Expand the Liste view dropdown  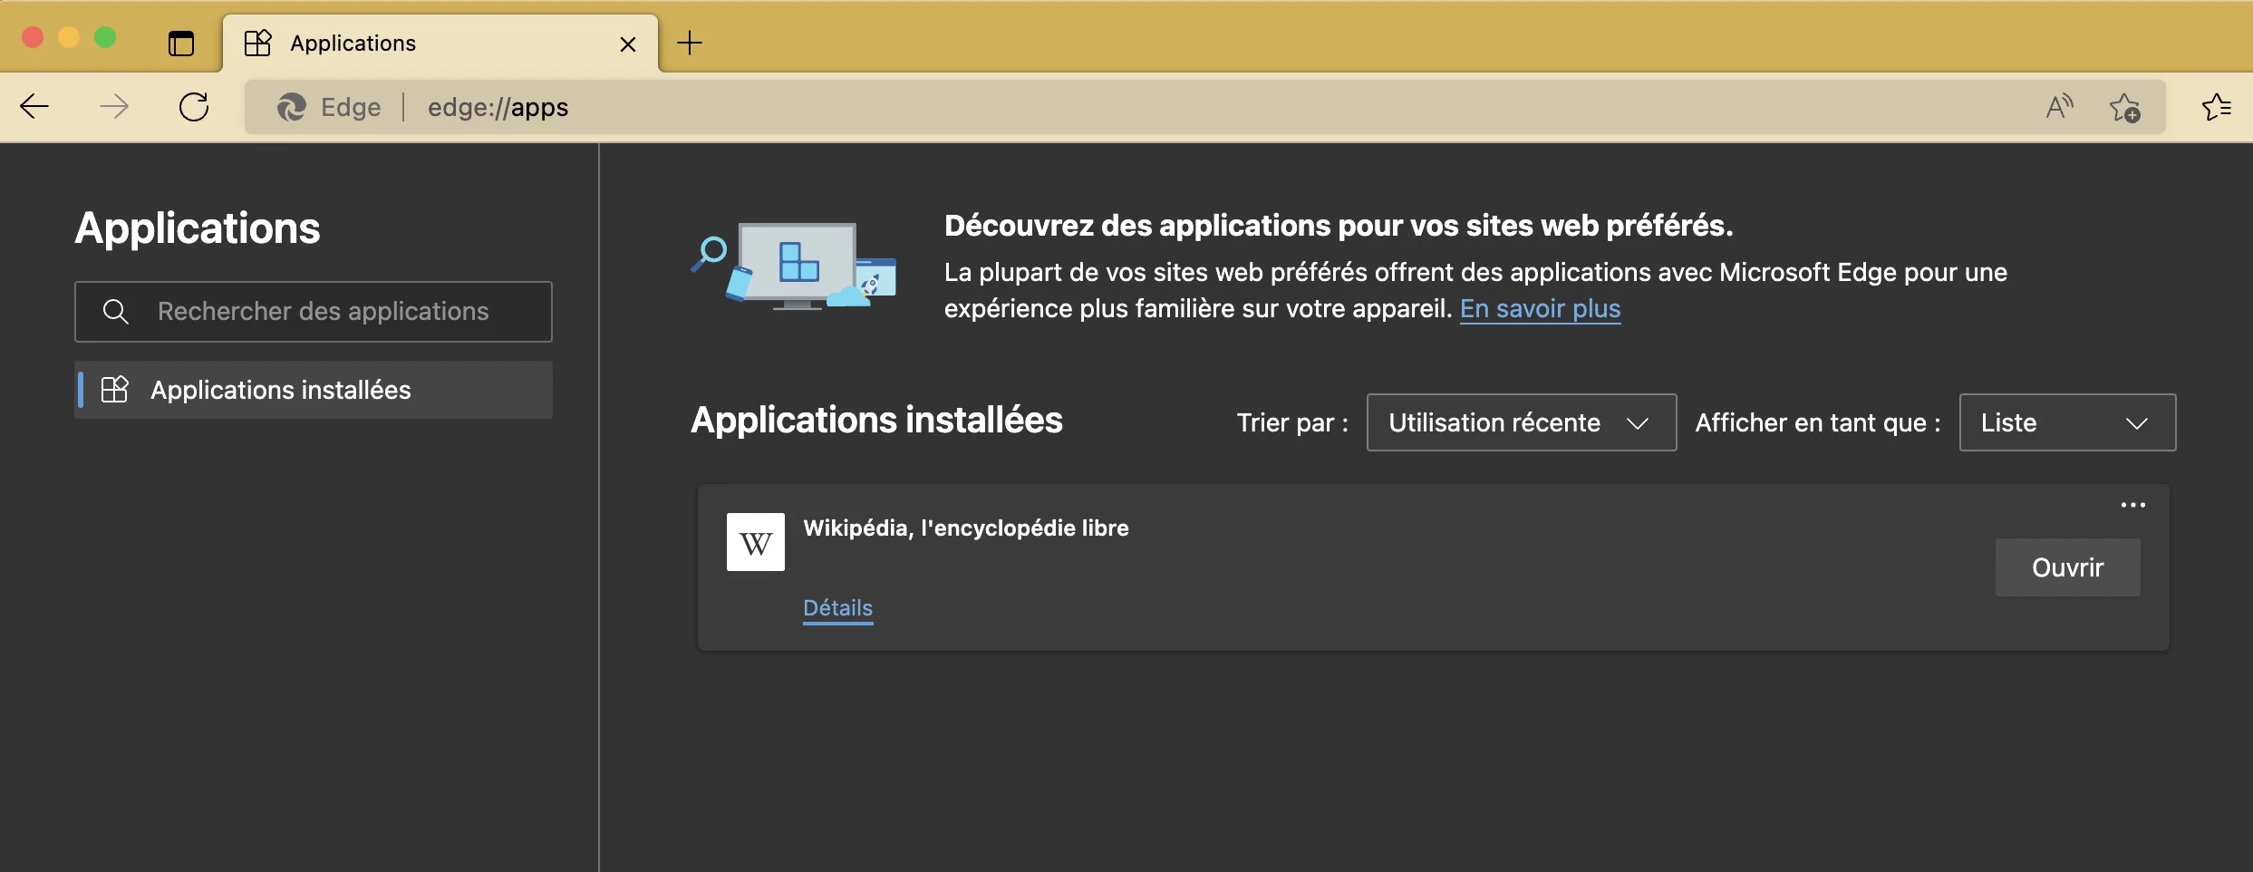(2067, 422)
